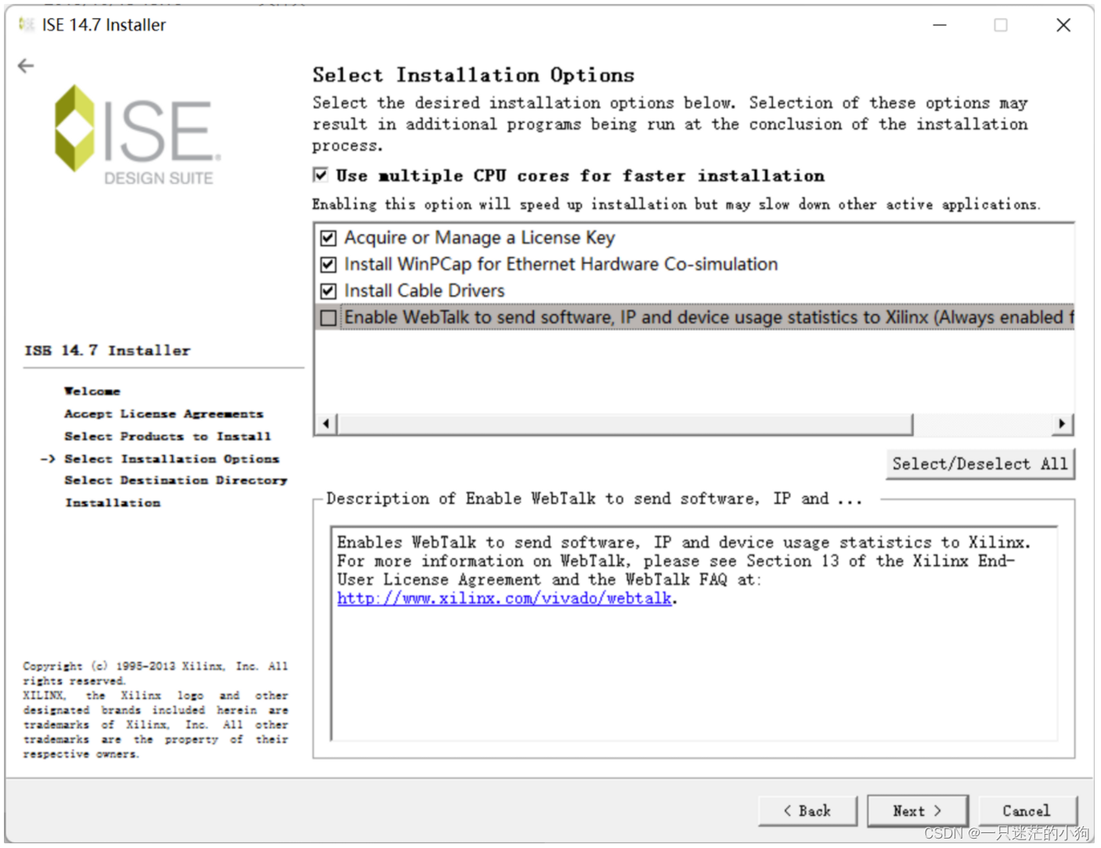Click the back arrow navigation icon
Viewport: 1101px width, 848px height.
tap(26, 65)
